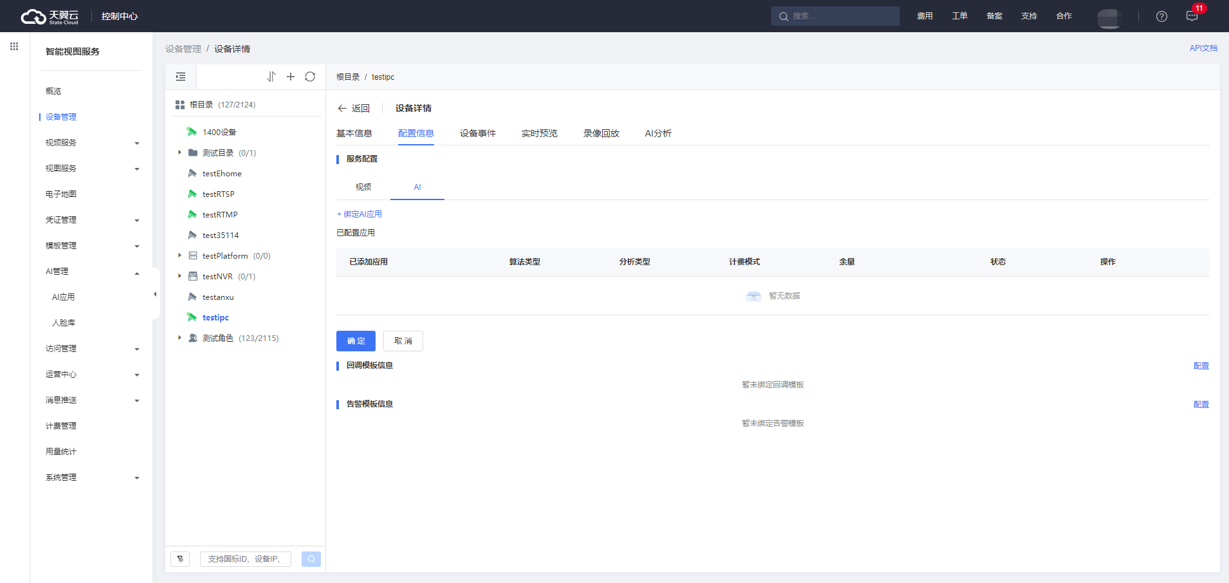This screenshot has width=1229, height=583.
Task: Open the 备案 header menu
Action: pyautogui.click(x=994, y=16)
